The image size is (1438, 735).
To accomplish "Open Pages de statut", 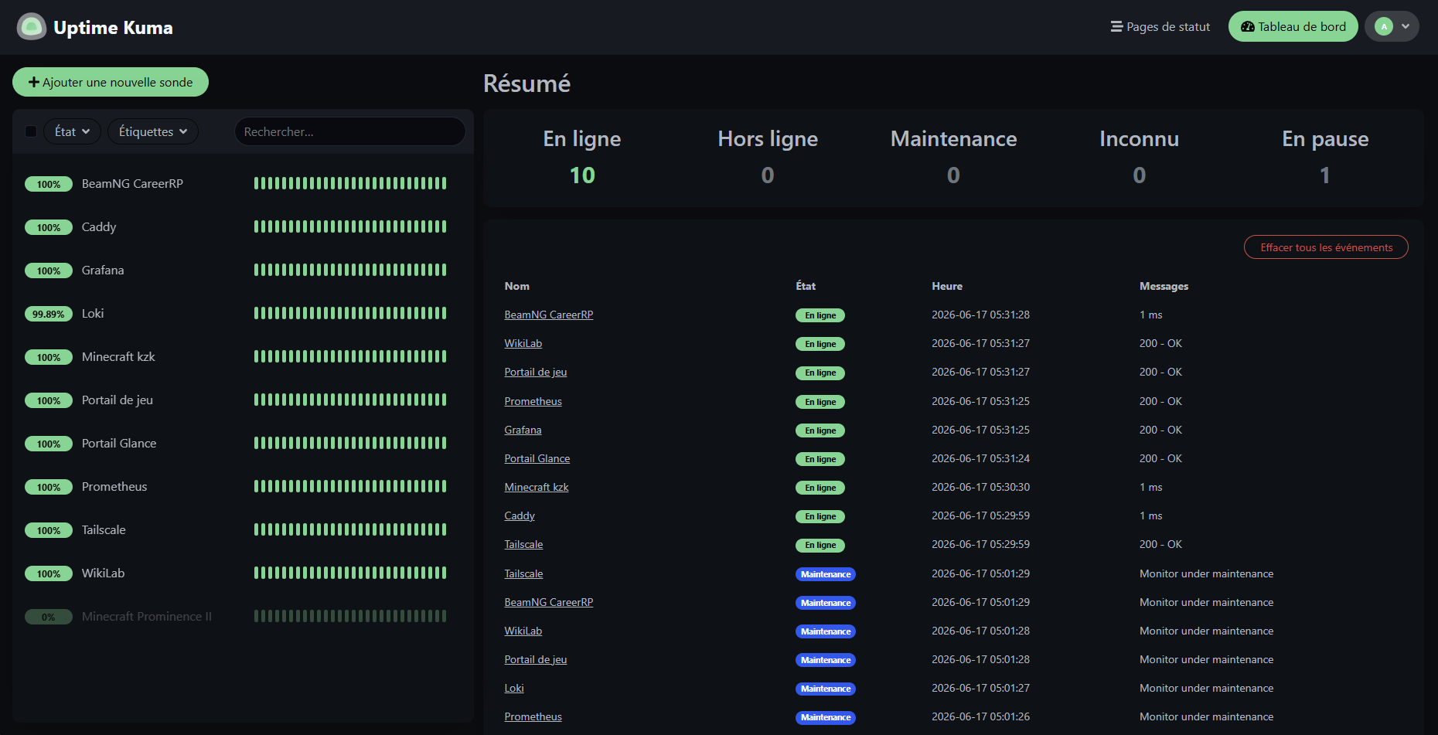I will 1160,26.
